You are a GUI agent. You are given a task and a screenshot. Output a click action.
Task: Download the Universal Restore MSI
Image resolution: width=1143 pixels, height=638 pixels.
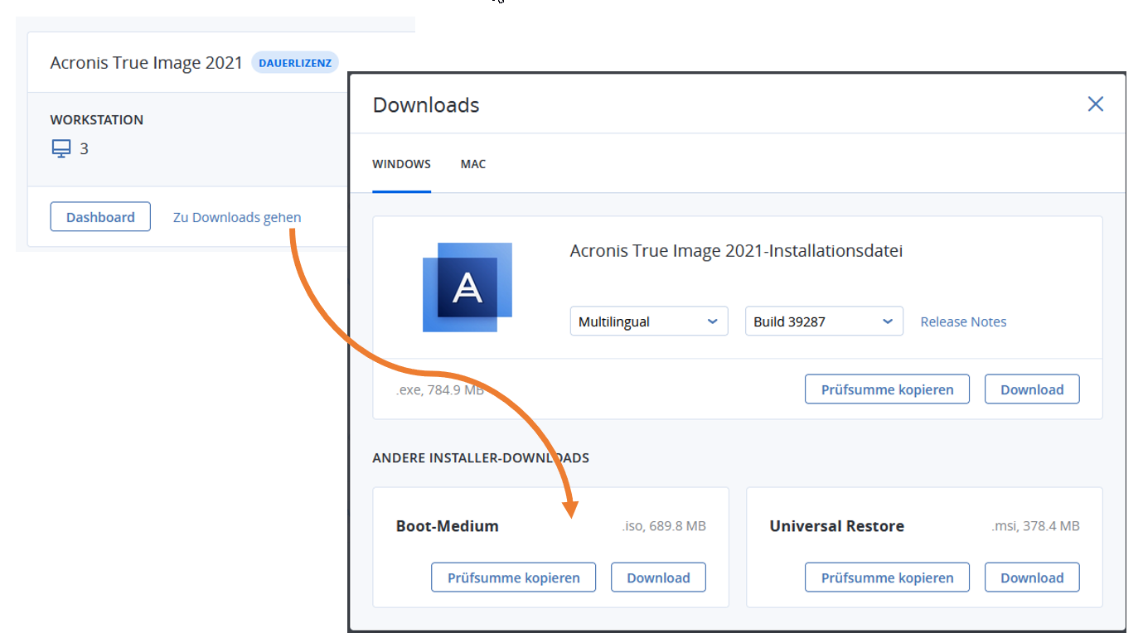[1032, 578]
